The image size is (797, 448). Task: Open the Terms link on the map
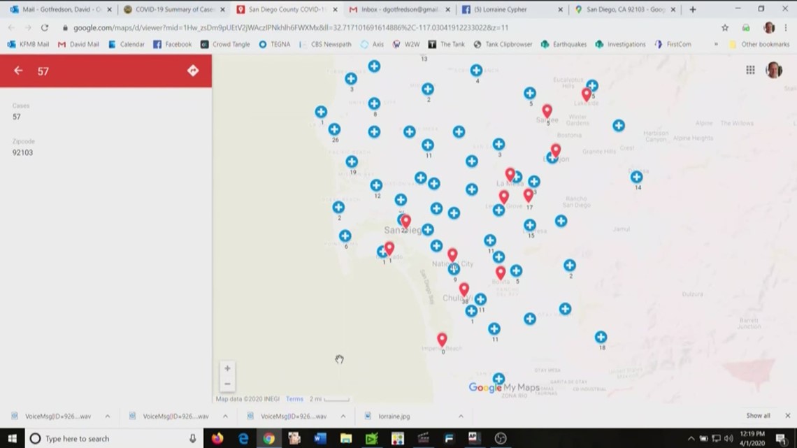(x=294, y=399)
